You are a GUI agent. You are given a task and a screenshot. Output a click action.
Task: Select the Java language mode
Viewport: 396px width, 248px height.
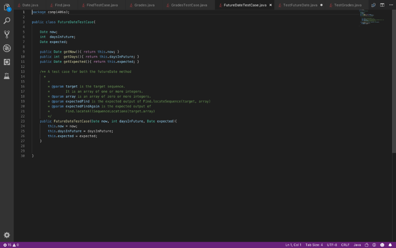pyautogui.click(x=357, y=245)
